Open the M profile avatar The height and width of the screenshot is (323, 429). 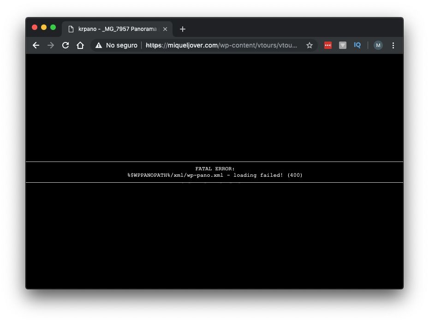[378, 45]
